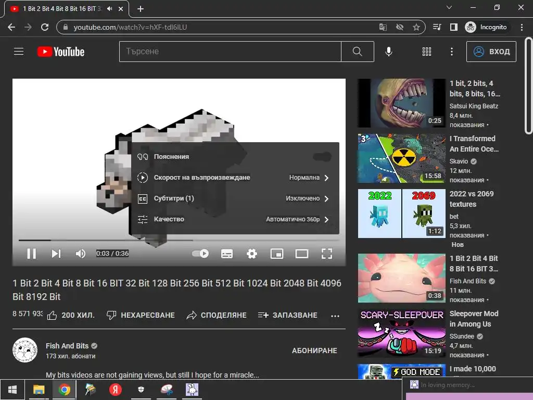533x400 pixels.
Task: Open I Transformed An Entire Ocean thumbnail
Action: point(401,158)
